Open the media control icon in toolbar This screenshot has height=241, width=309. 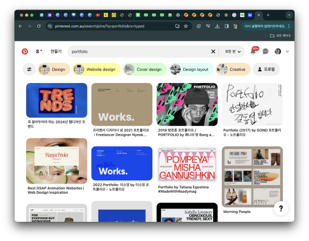pyautogui.click(x=208, y=26)
